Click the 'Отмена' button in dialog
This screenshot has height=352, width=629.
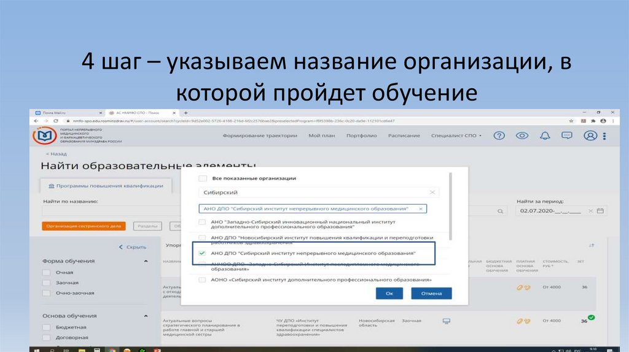pyautogui.click(x=431, y=294)
